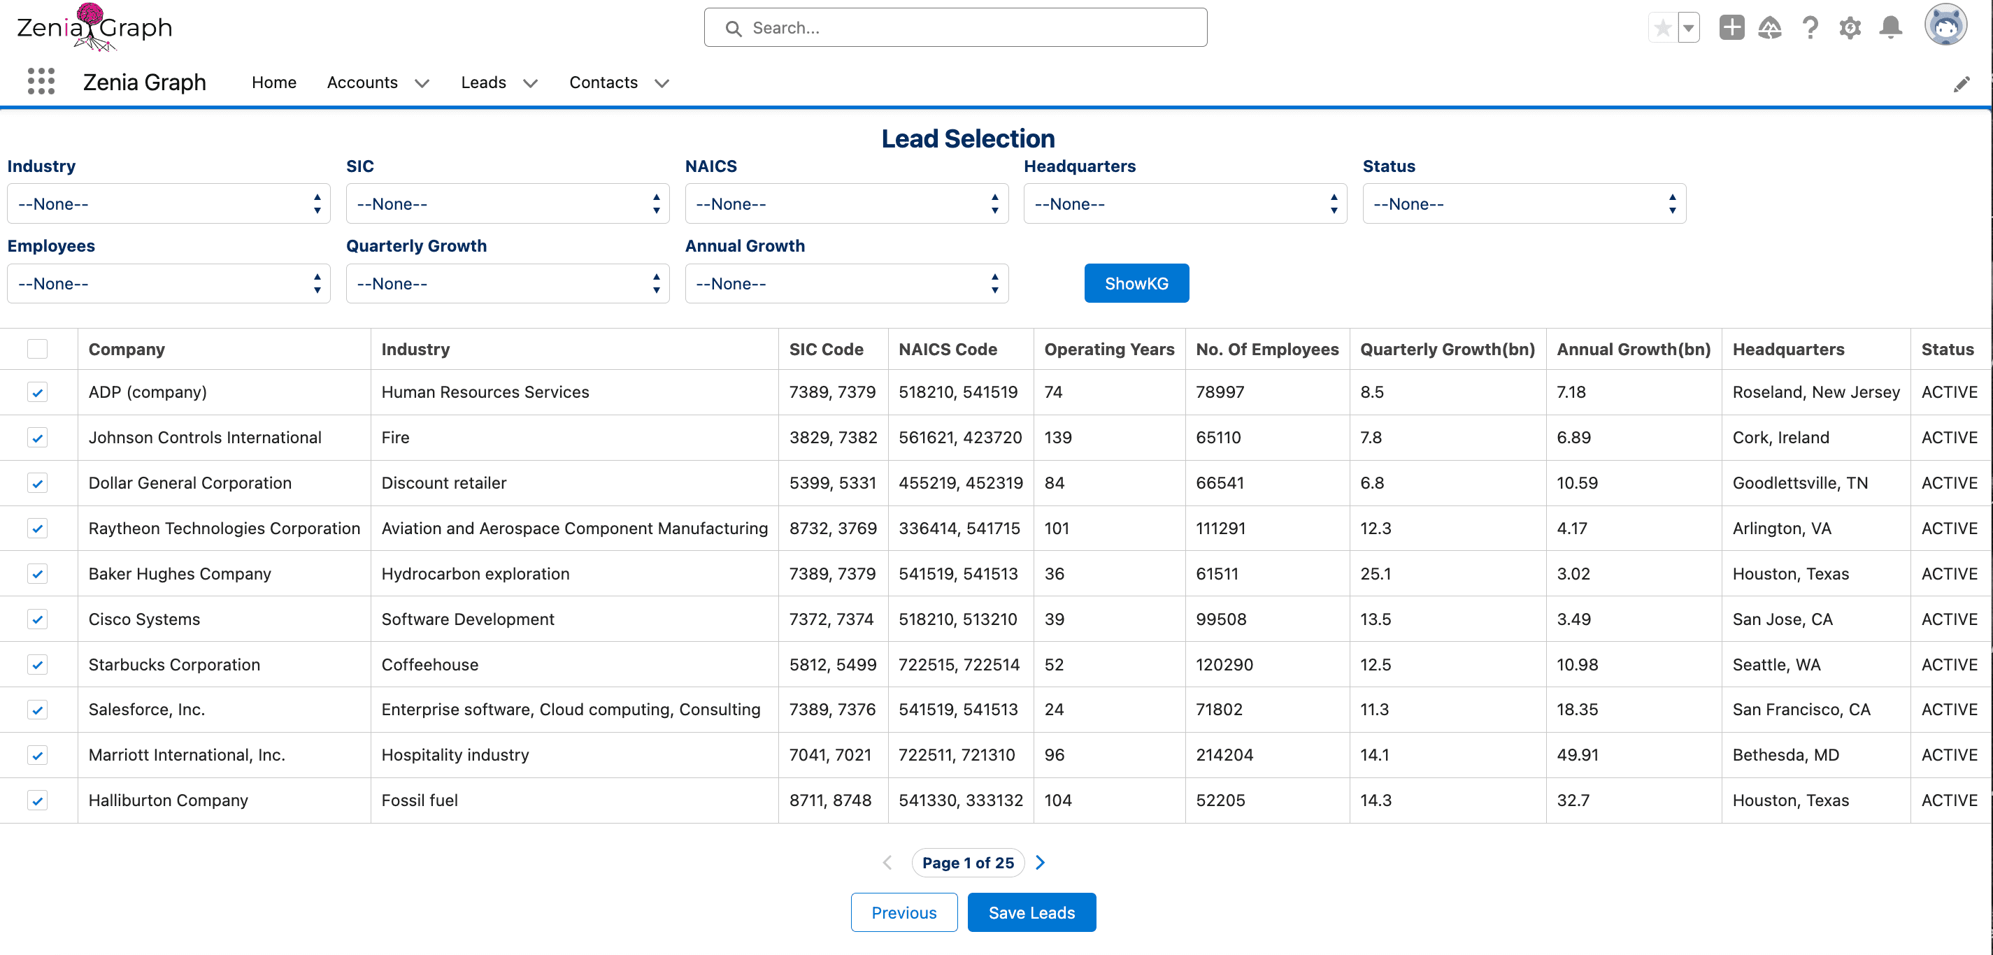The image size is (1993, 955).
Task: Click the Quarterly Growth(bn) column header
Action: [x=1448, y=350]
